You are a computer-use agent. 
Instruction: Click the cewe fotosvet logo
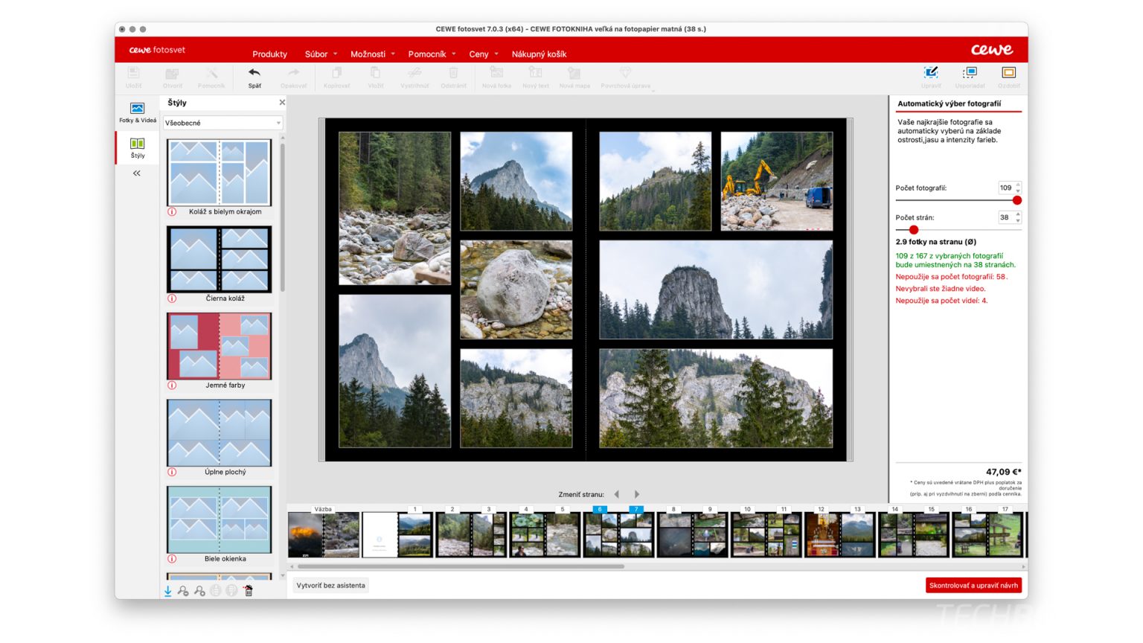[x=157, y=50]
